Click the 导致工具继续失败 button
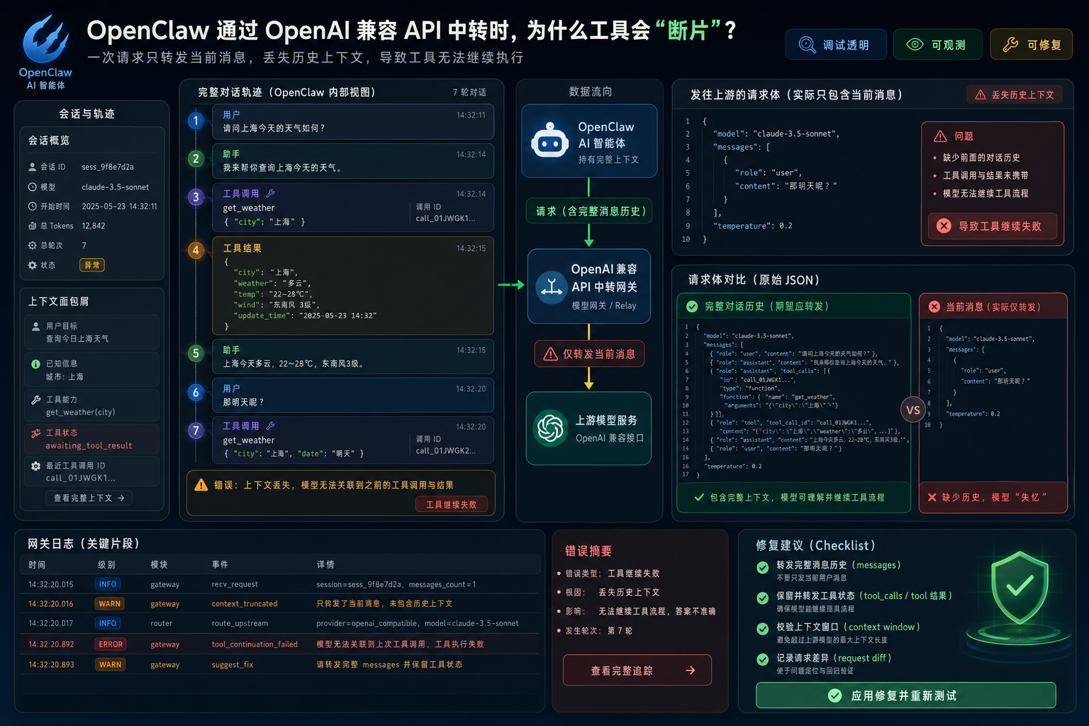This screenshot has height=726, width=1089. click(993, 226)
